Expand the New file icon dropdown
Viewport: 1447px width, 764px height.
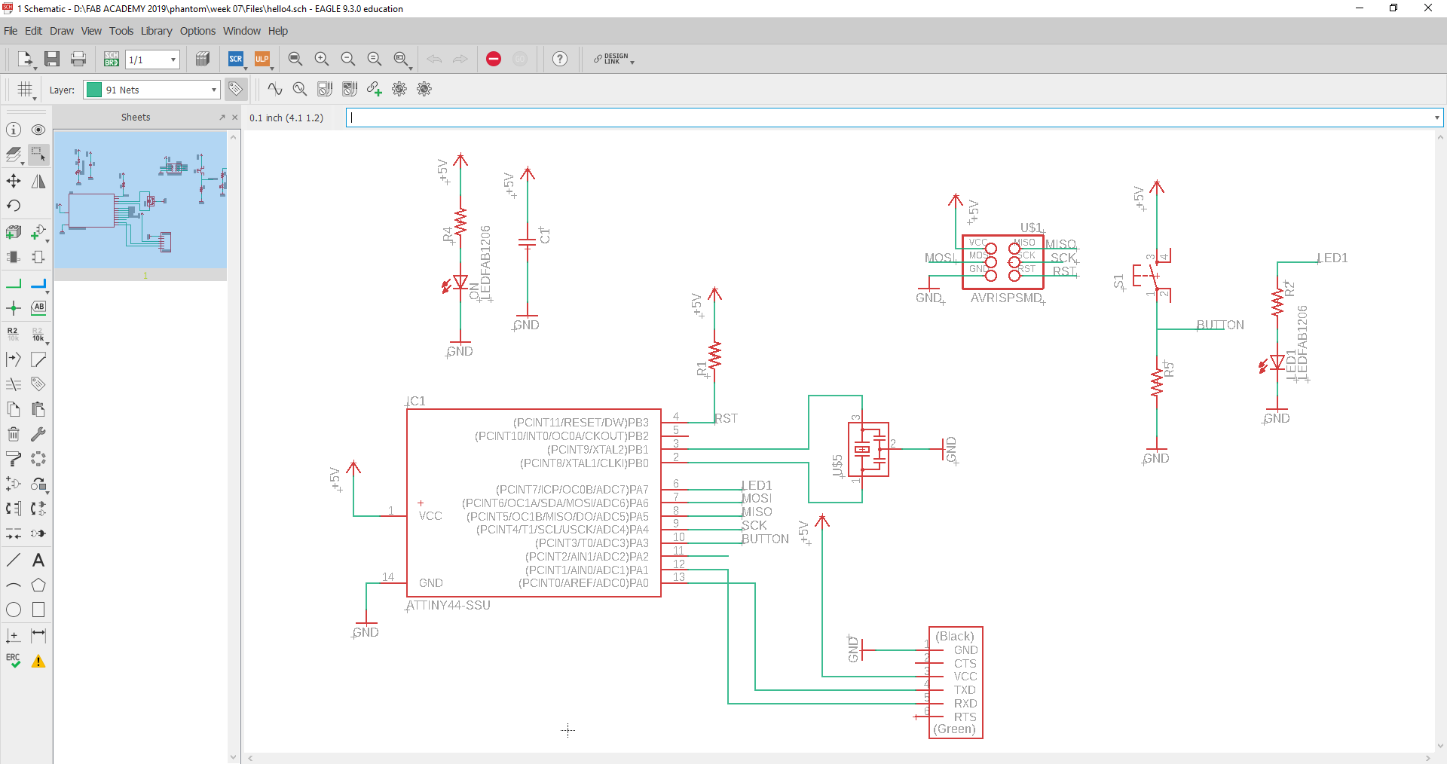(35, 68)
